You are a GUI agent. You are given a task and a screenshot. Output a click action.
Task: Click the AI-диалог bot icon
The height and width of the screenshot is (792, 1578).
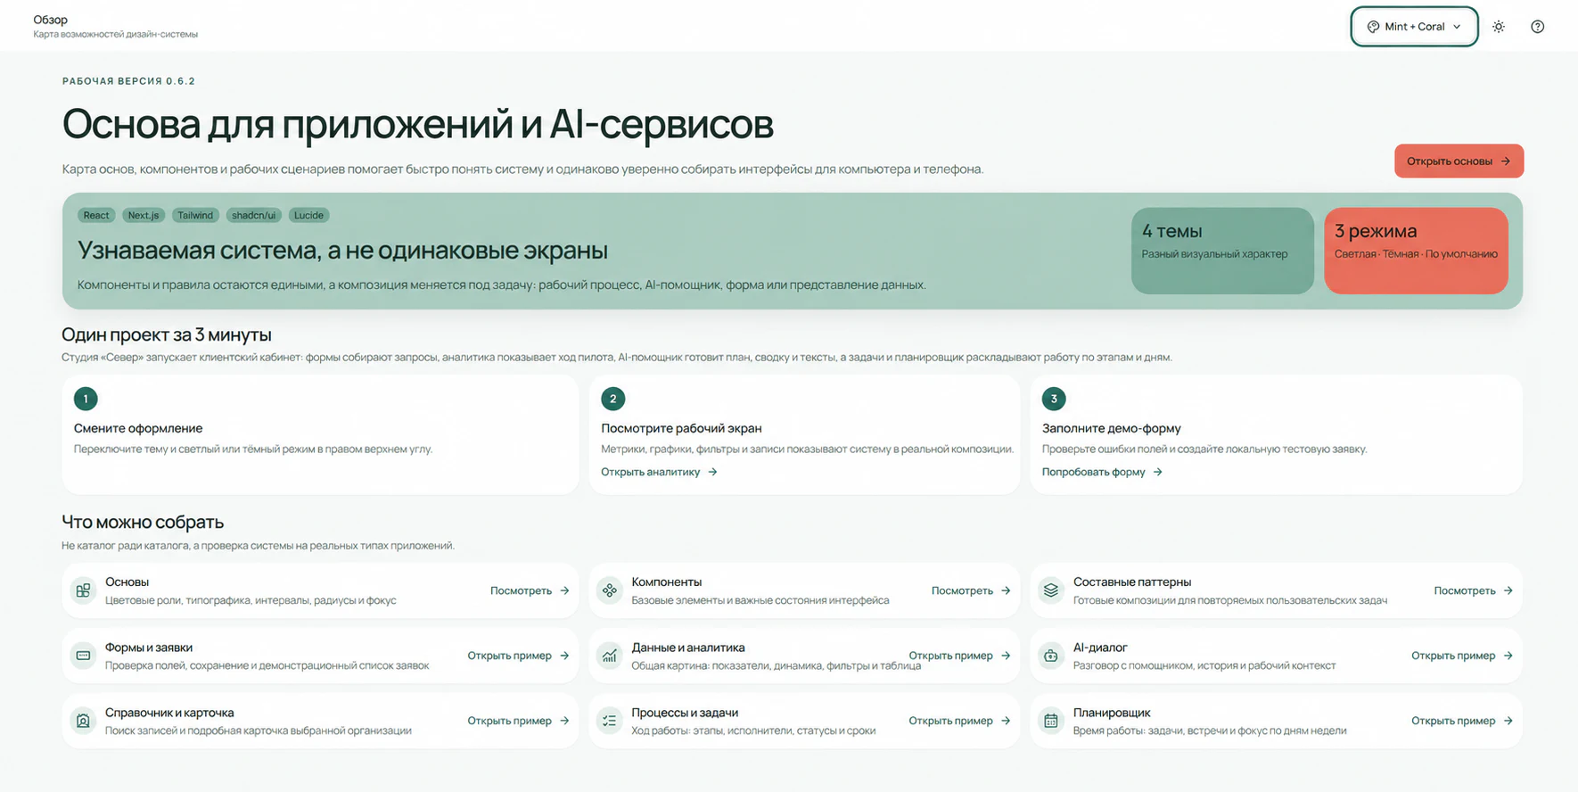click(x=1051, y=656)
